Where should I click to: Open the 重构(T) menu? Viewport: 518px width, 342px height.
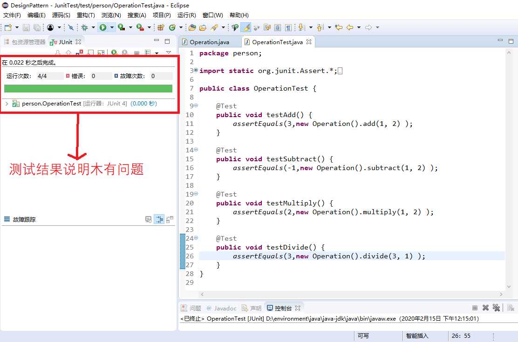click(x=86, y=15)
